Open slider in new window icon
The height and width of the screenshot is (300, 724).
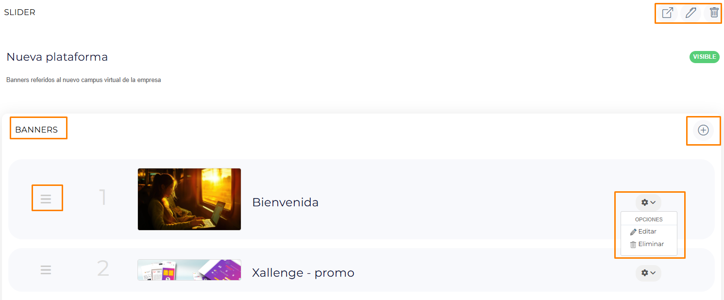pyautogui.click(x=668, y=13)
